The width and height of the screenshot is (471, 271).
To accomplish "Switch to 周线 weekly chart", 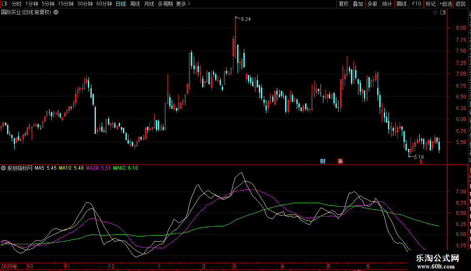I will pos(135,4).
